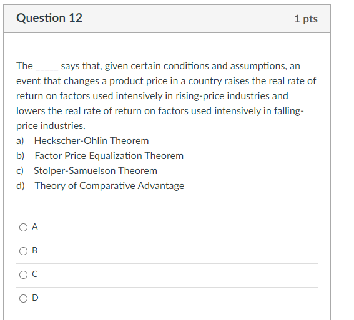Pick the D radio option

pos(23,298)
